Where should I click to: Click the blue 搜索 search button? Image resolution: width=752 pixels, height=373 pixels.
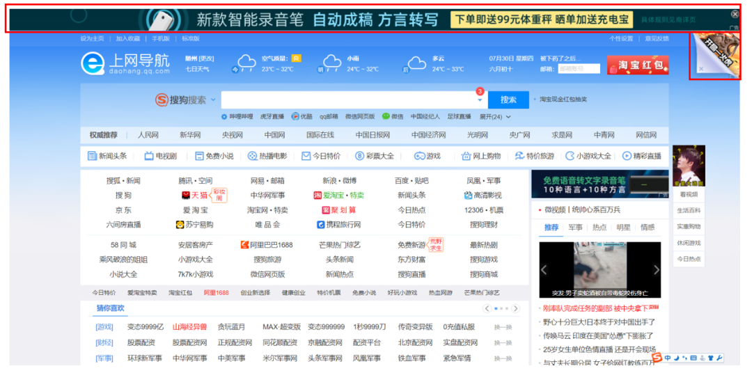508,100
